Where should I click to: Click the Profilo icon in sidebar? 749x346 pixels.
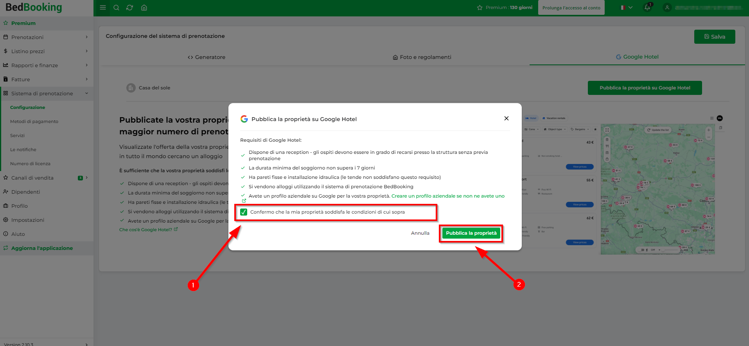(x=5, y=206)
